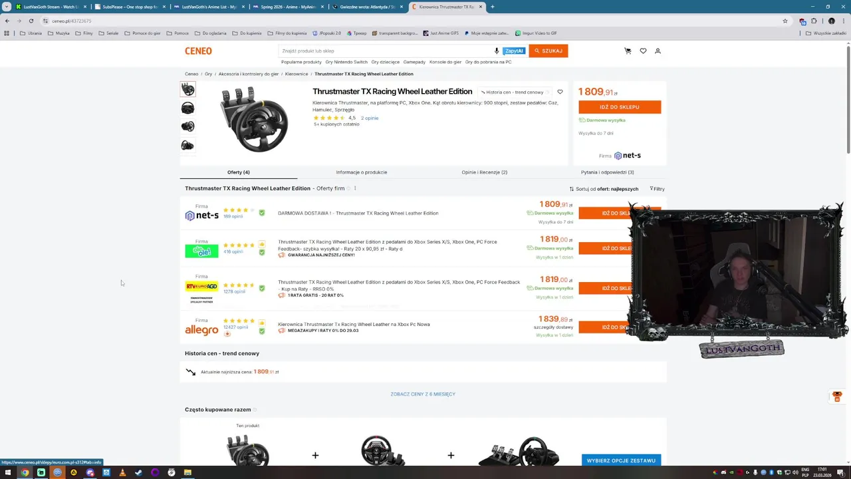The image size is (851, 479).
Task: Click the Allegro shop logo
Action: click(201, 330)
